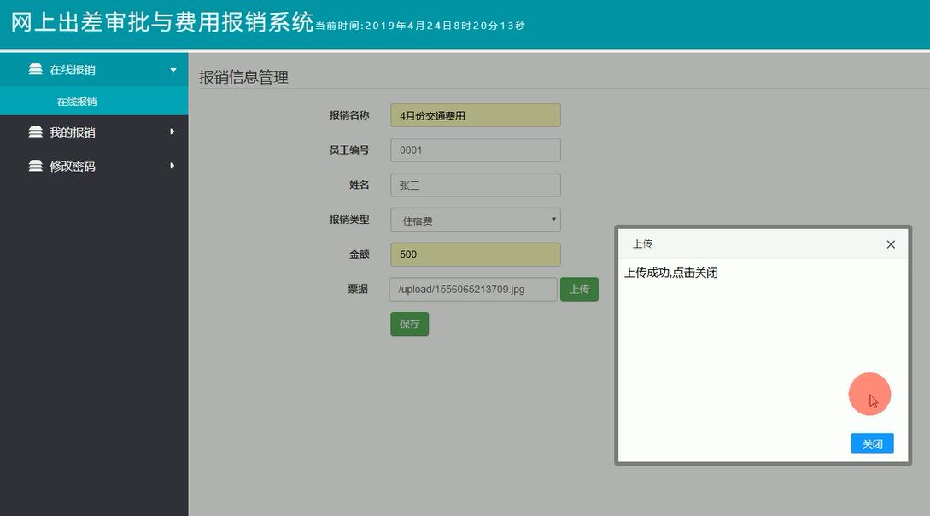930x516 pixels.
Task: Click the 金额 input showing 500
Action: click(475, 254)
